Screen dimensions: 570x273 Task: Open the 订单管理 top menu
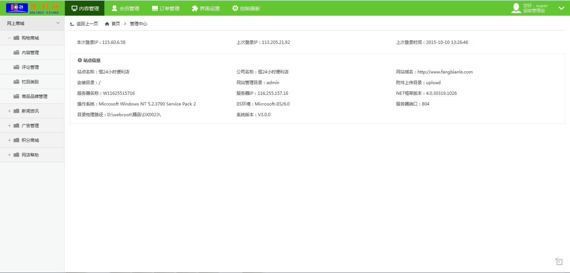[x=166, y=8]
